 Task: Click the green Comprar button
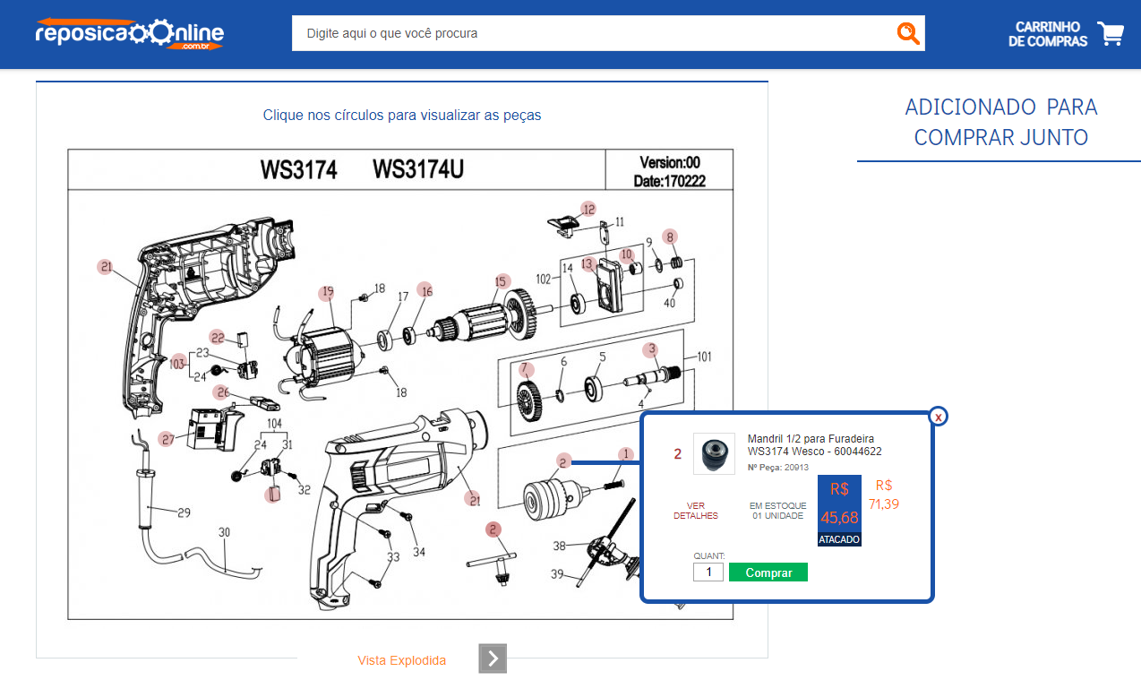coord(768,572)
